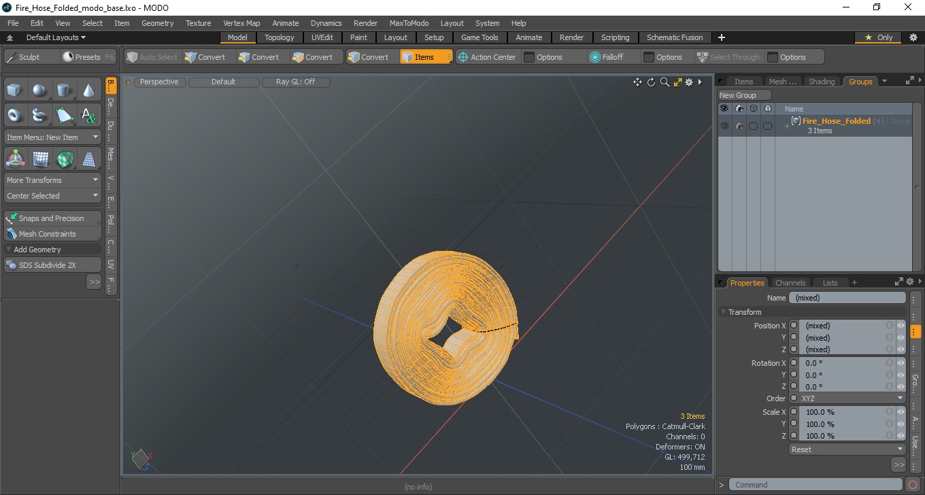The width and height of the screenshot is (925, 495).
Task: Toggle visibility eye for Fire_Hose_Folded
Action: (724, 126)
